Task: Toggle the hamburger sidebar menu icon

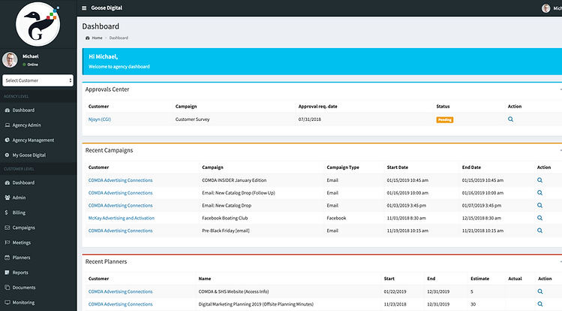Action: [84, 8]
